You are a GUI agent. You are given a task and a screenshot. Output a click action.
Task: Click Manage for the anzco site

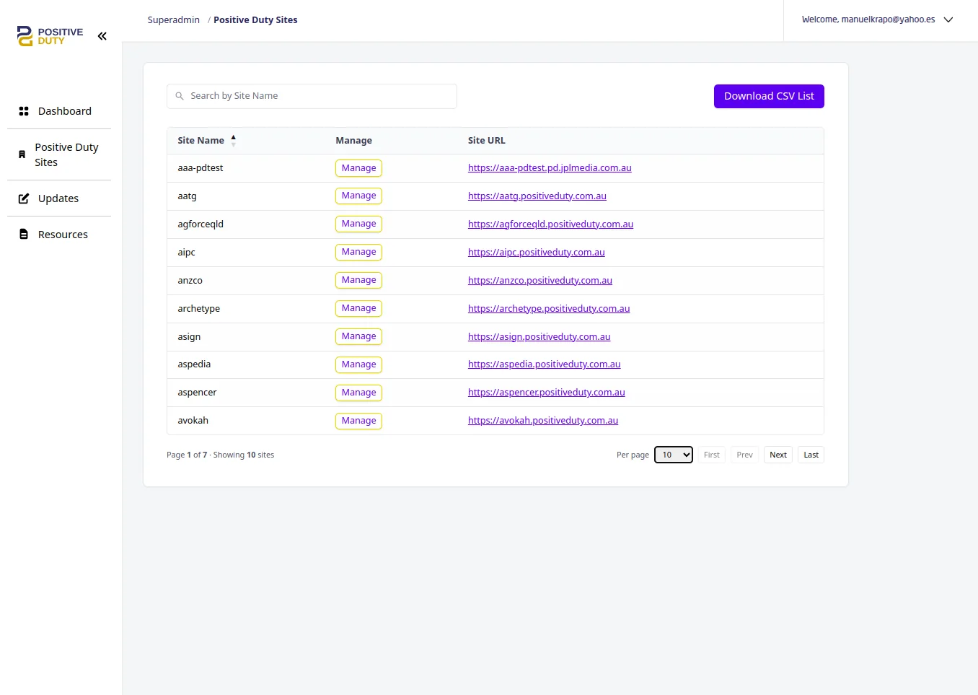point(358,280)
